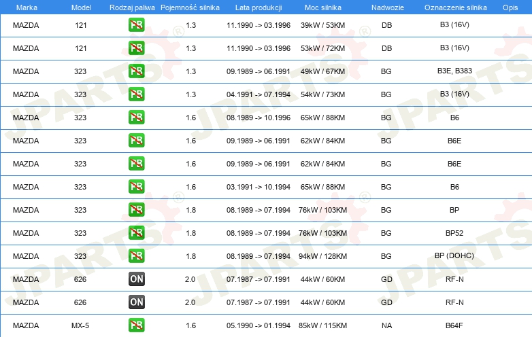Click the petrol icon in the 03.1991 -> 10.1994 row
The width and height of the screenshot is (532, 337).
click(x=136, y=187)
